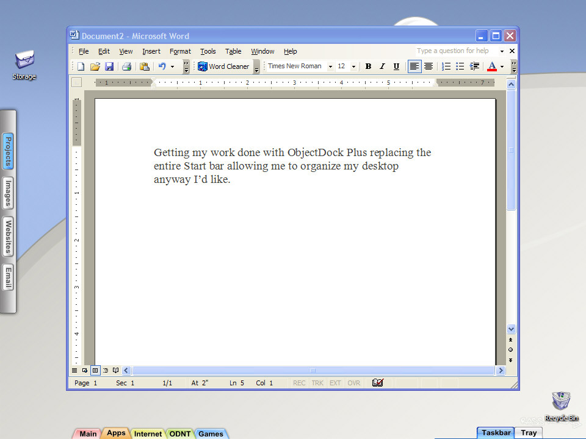Screen dimensions: 586x439
Task: Print the document using the printer icon
Action: (x=127, y=66)
